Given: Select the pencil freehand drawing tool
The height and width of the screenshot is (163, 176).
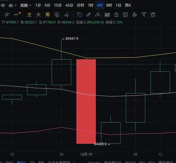Looking at the screenshot, I should pos(98,15).
